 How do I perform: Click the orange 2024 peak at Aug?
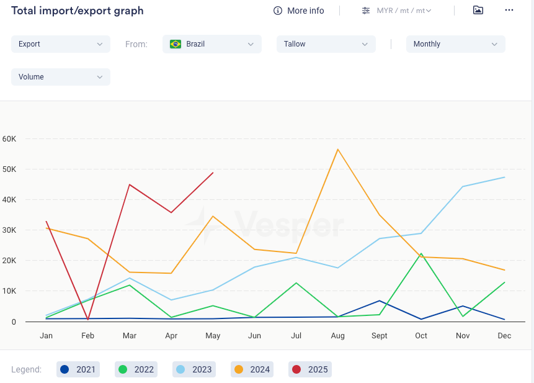(338, 149)
